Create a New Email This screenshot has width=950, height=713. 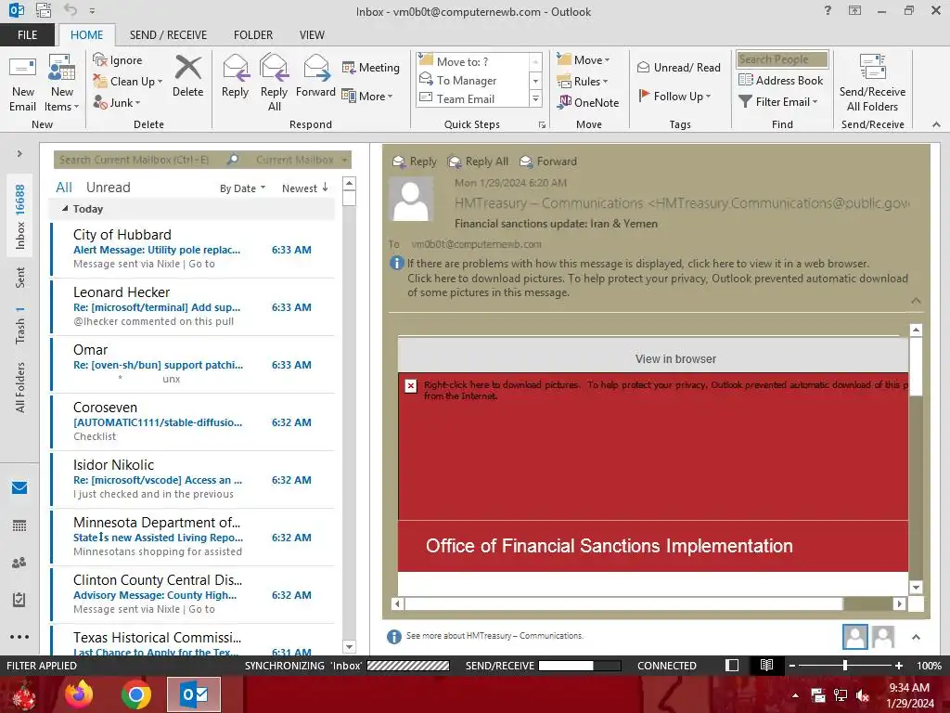click(22, 84)
